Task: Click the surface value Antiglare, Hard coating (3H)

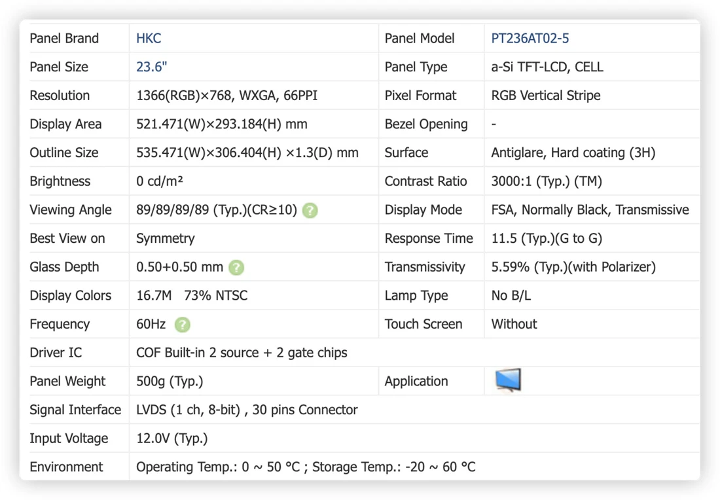Action: (x=573, y=152)
